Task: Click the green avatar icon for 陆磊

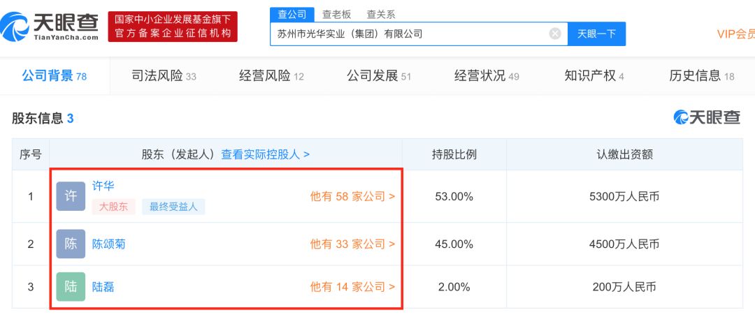Action: pos(71,286)
